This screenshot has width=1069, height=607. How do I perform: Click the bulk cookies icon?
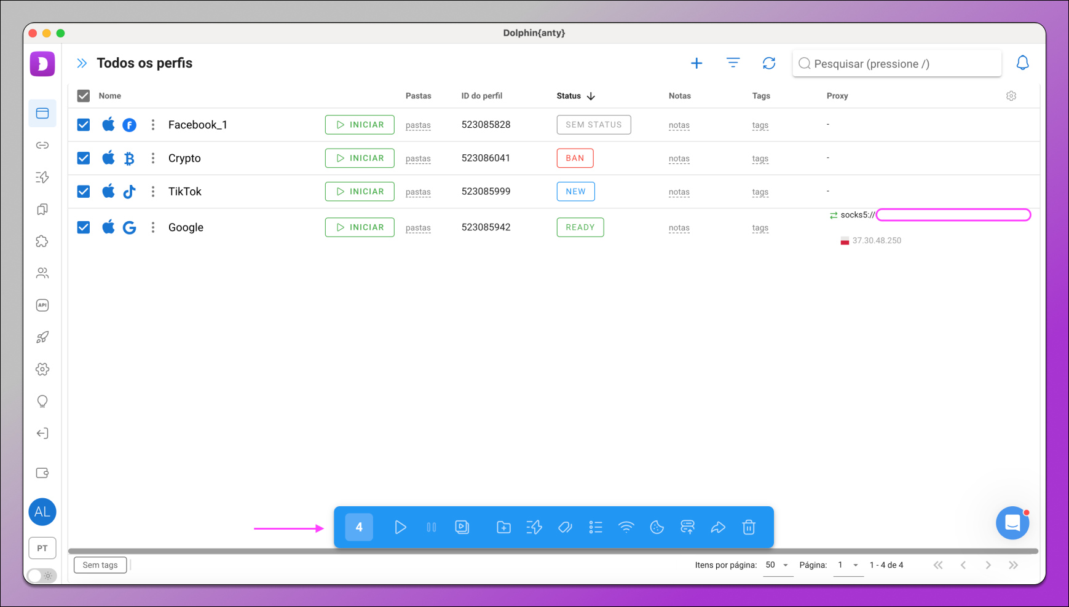(x=657, y=527)
